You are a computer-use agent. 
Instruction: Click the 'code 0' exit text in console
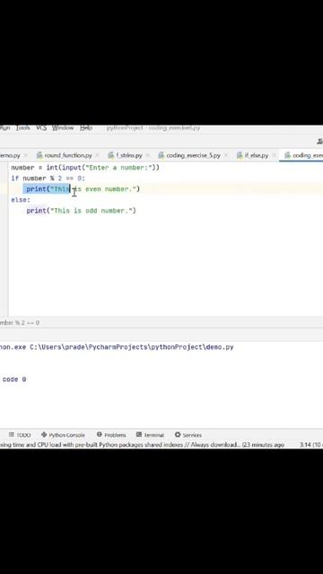tap(14, 379)
